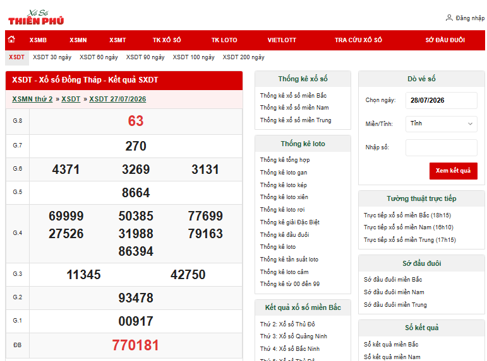487x361 pixels.
Task: Select XSDT 60 ngày tab
Action: tap(99, 57)
